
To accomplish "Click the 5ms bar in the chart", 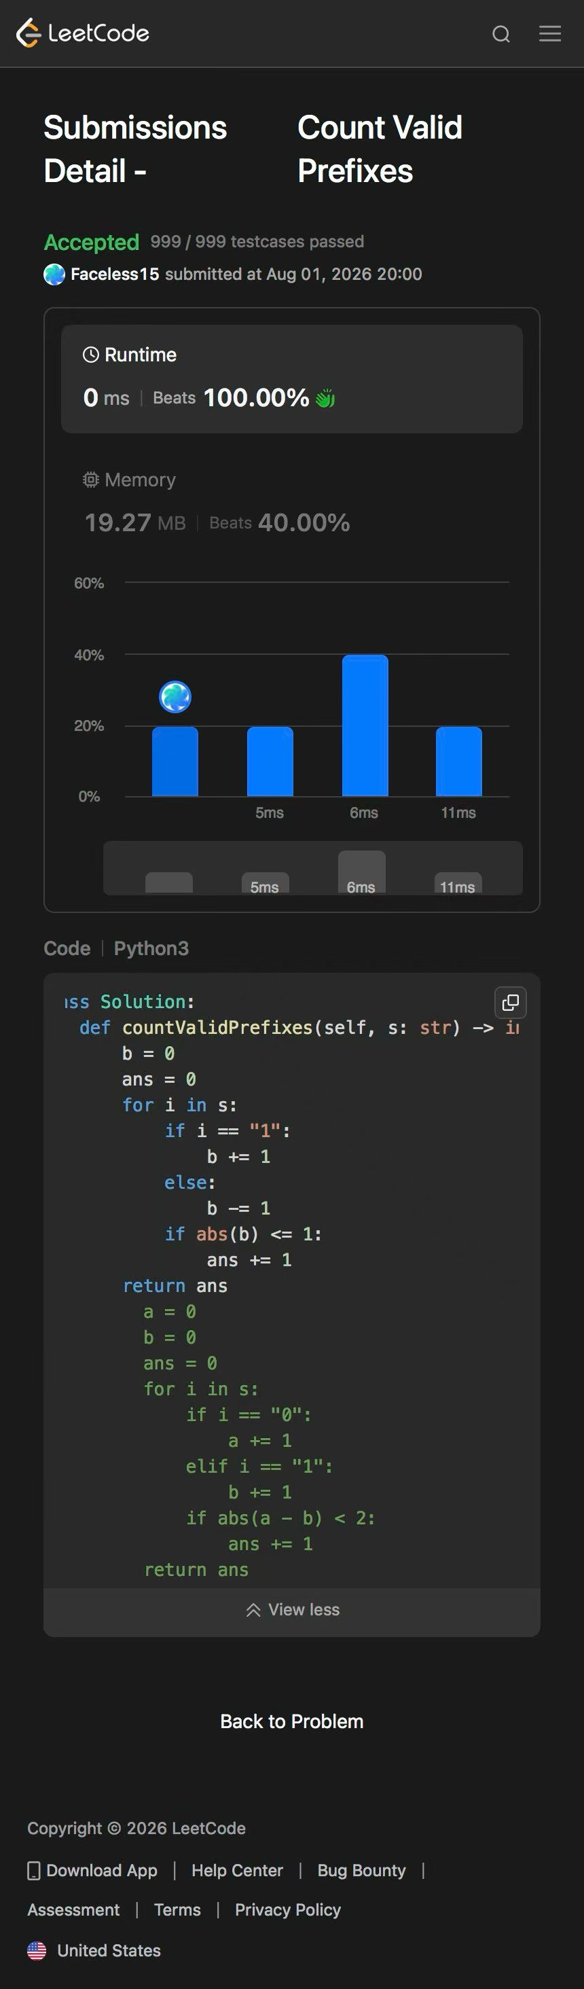I will (x=270, y=761).
